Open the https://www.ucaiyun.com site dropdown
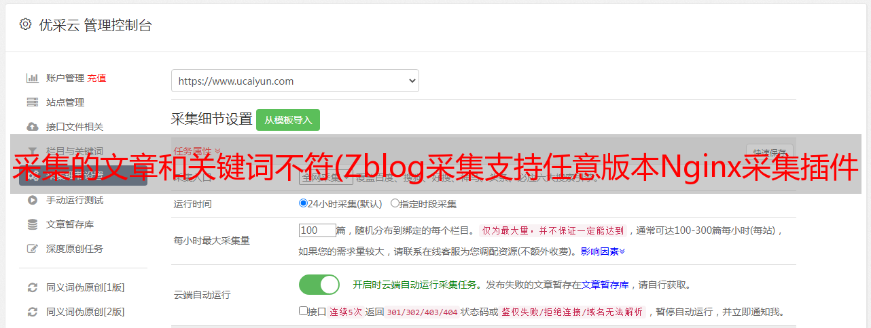871x328 pixels. [x=295, y=81]
